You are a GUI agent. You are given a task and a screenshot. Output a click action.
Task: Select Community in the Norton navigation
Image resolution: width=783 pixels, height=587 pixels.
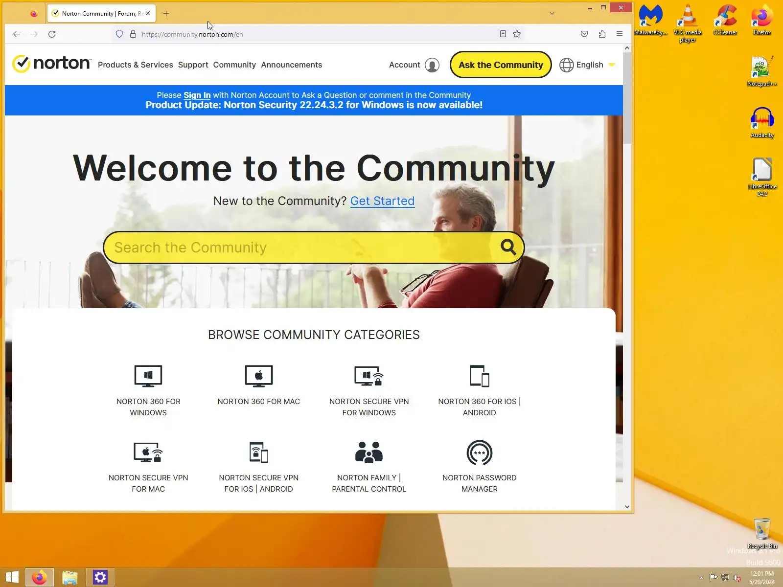[x=234, y=65]
